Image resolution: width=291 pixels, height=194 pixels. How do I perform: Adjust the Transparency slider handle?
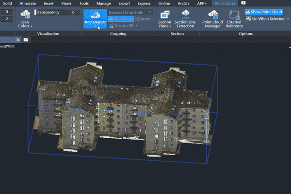click(x=35, y=12)
